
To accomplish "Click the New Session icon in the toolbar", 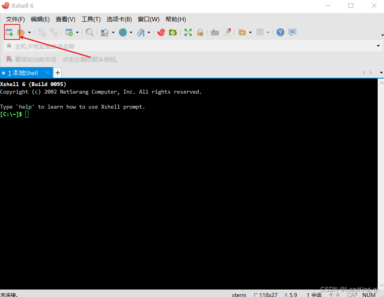I will coord(9,32).
